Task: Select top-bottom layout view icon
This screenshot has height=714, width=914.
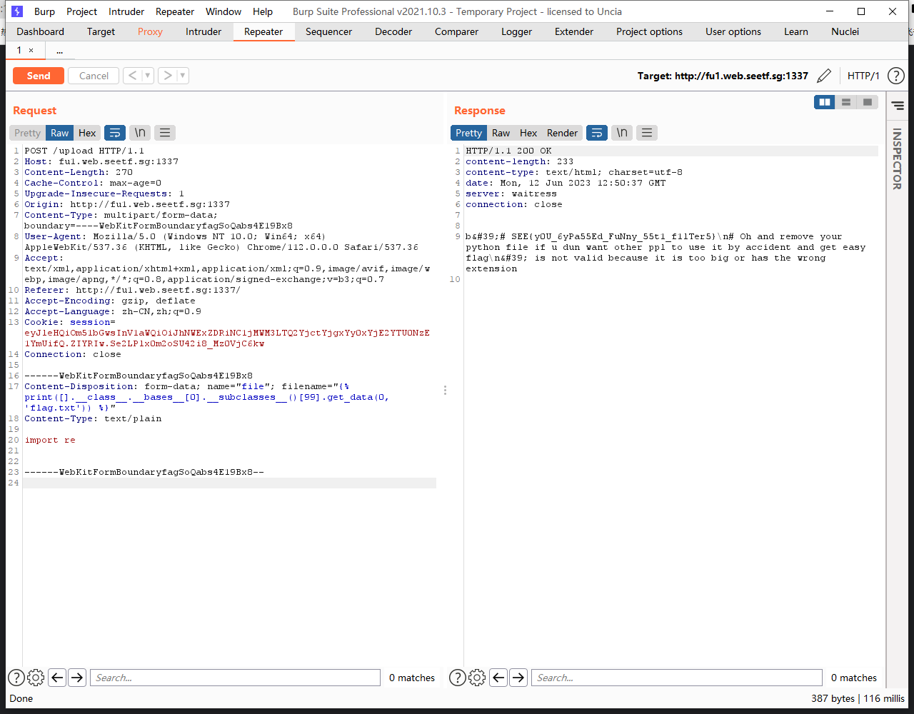Action: point(846,102)
